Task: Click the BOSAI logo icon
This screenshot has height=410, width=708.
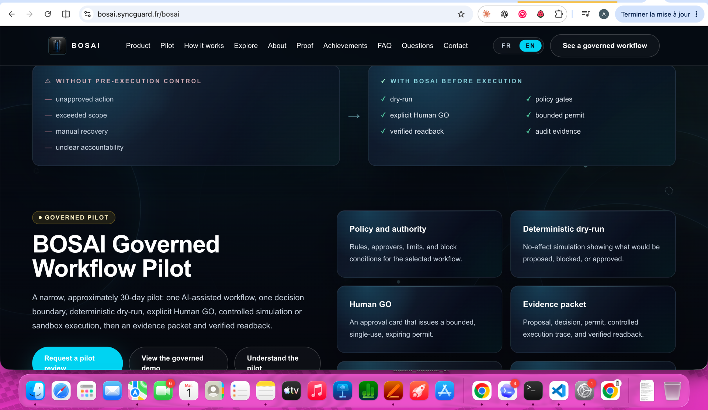Action: click(57, 46)
